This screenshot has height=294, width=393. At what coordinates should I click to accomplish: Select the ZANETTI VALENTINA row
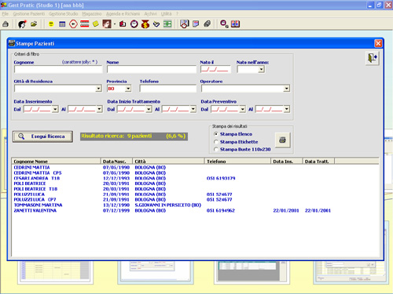pos(196,211)
